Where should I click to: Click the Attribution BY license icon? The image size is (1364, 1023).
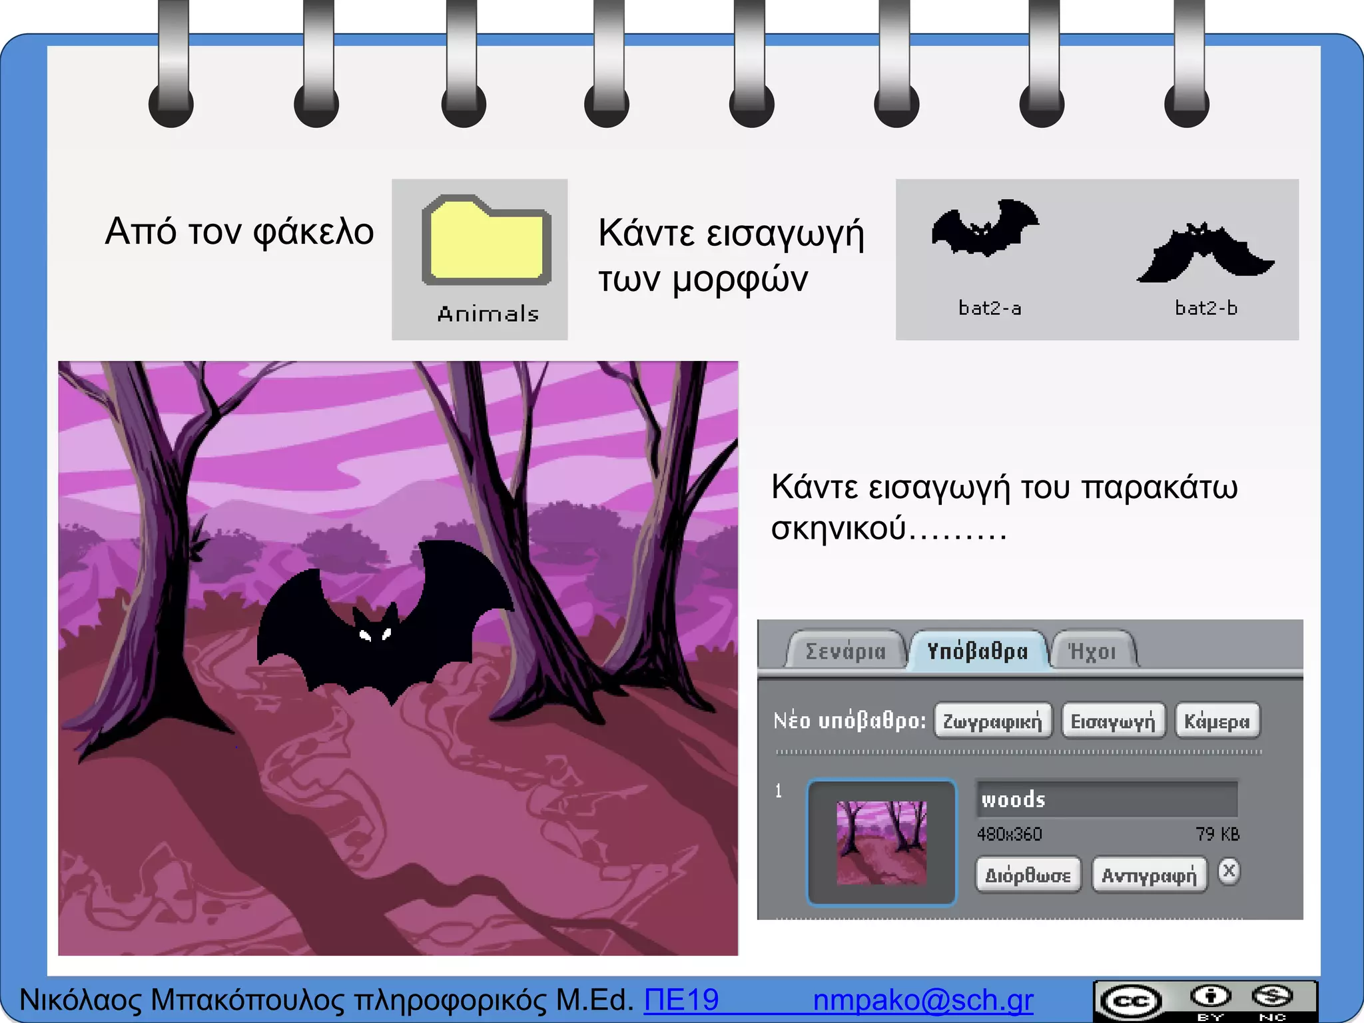tap(1210, 998)
